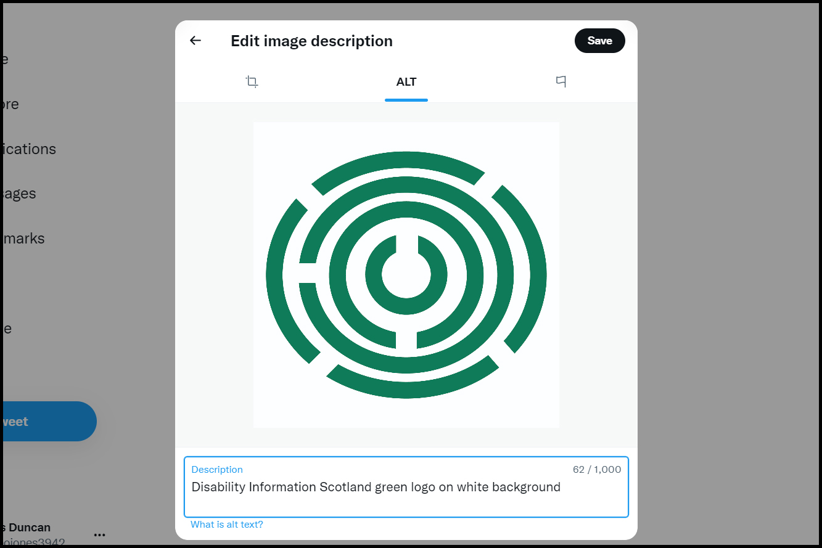Switch to the ALT tab
This screenshot has height=548, width=822.
click(406, 81)
